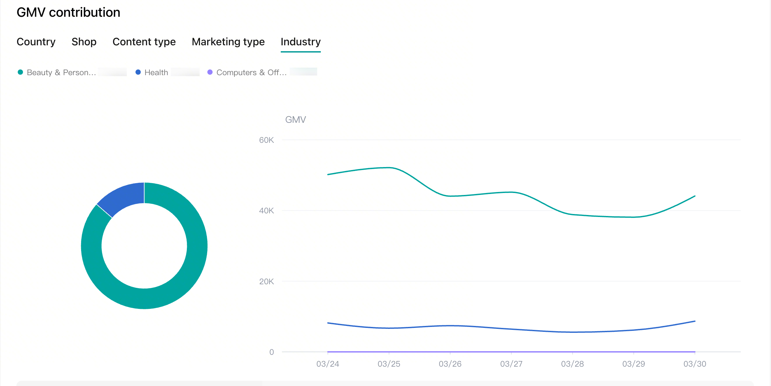Click the purple Computers legend dot
Screen dimensions: 771x386
pos(210,72)
